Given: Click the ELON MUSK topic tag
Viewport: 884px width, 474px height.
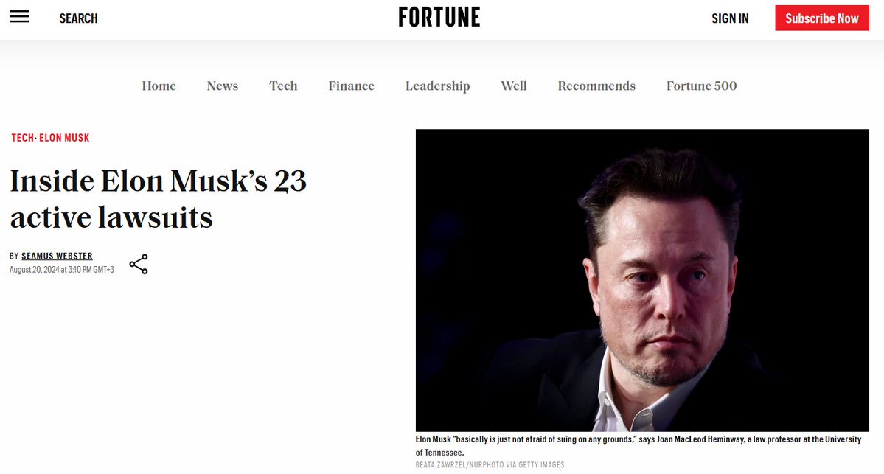Looking at the screenshot, I should 64,138.
